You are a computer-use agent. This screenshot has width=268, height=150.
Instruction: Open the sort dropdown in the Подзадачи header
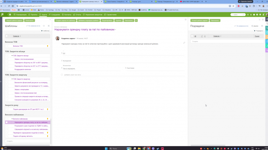click(241, 26)
